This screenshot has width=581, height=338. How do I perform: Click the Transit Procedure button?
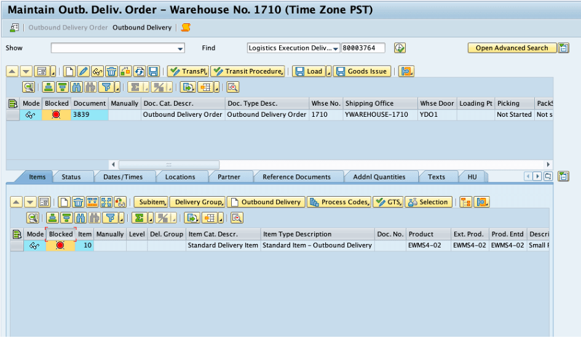pos(249,71)
